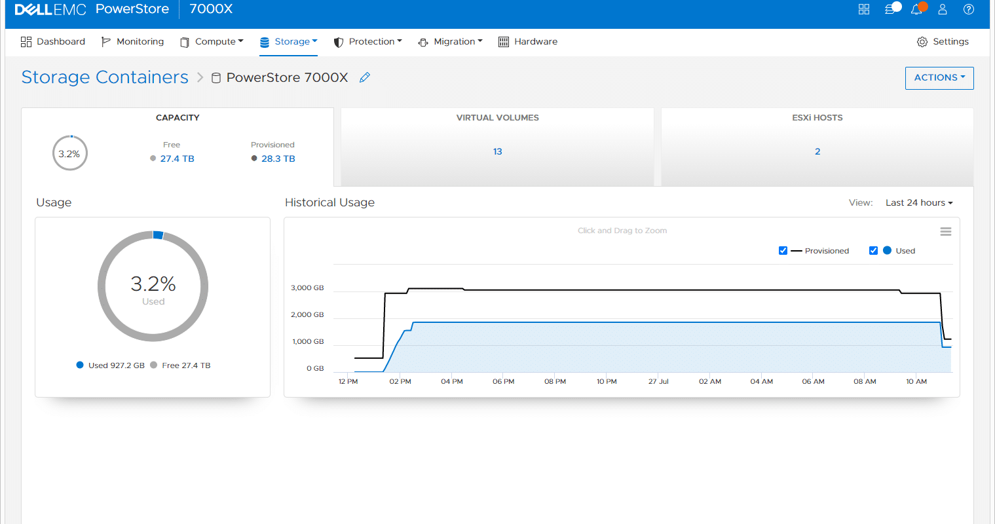
Task: Click the PowerStore 7000X container title
Action: [287, 77]
